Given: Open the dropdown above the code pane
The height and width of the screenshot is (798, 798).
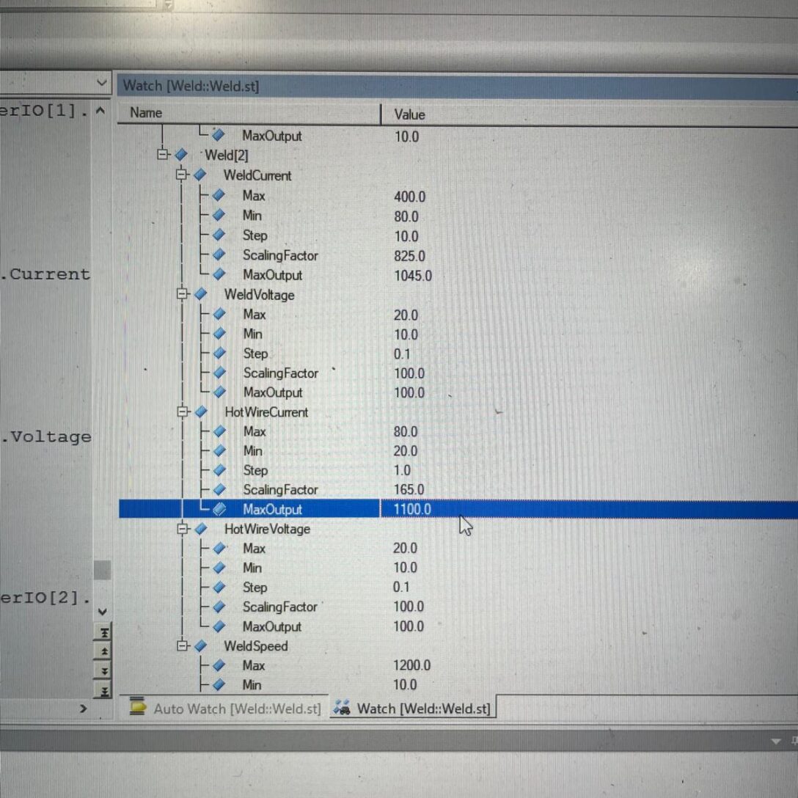Looking at the screenshot, I should click(x=102, y=82).
